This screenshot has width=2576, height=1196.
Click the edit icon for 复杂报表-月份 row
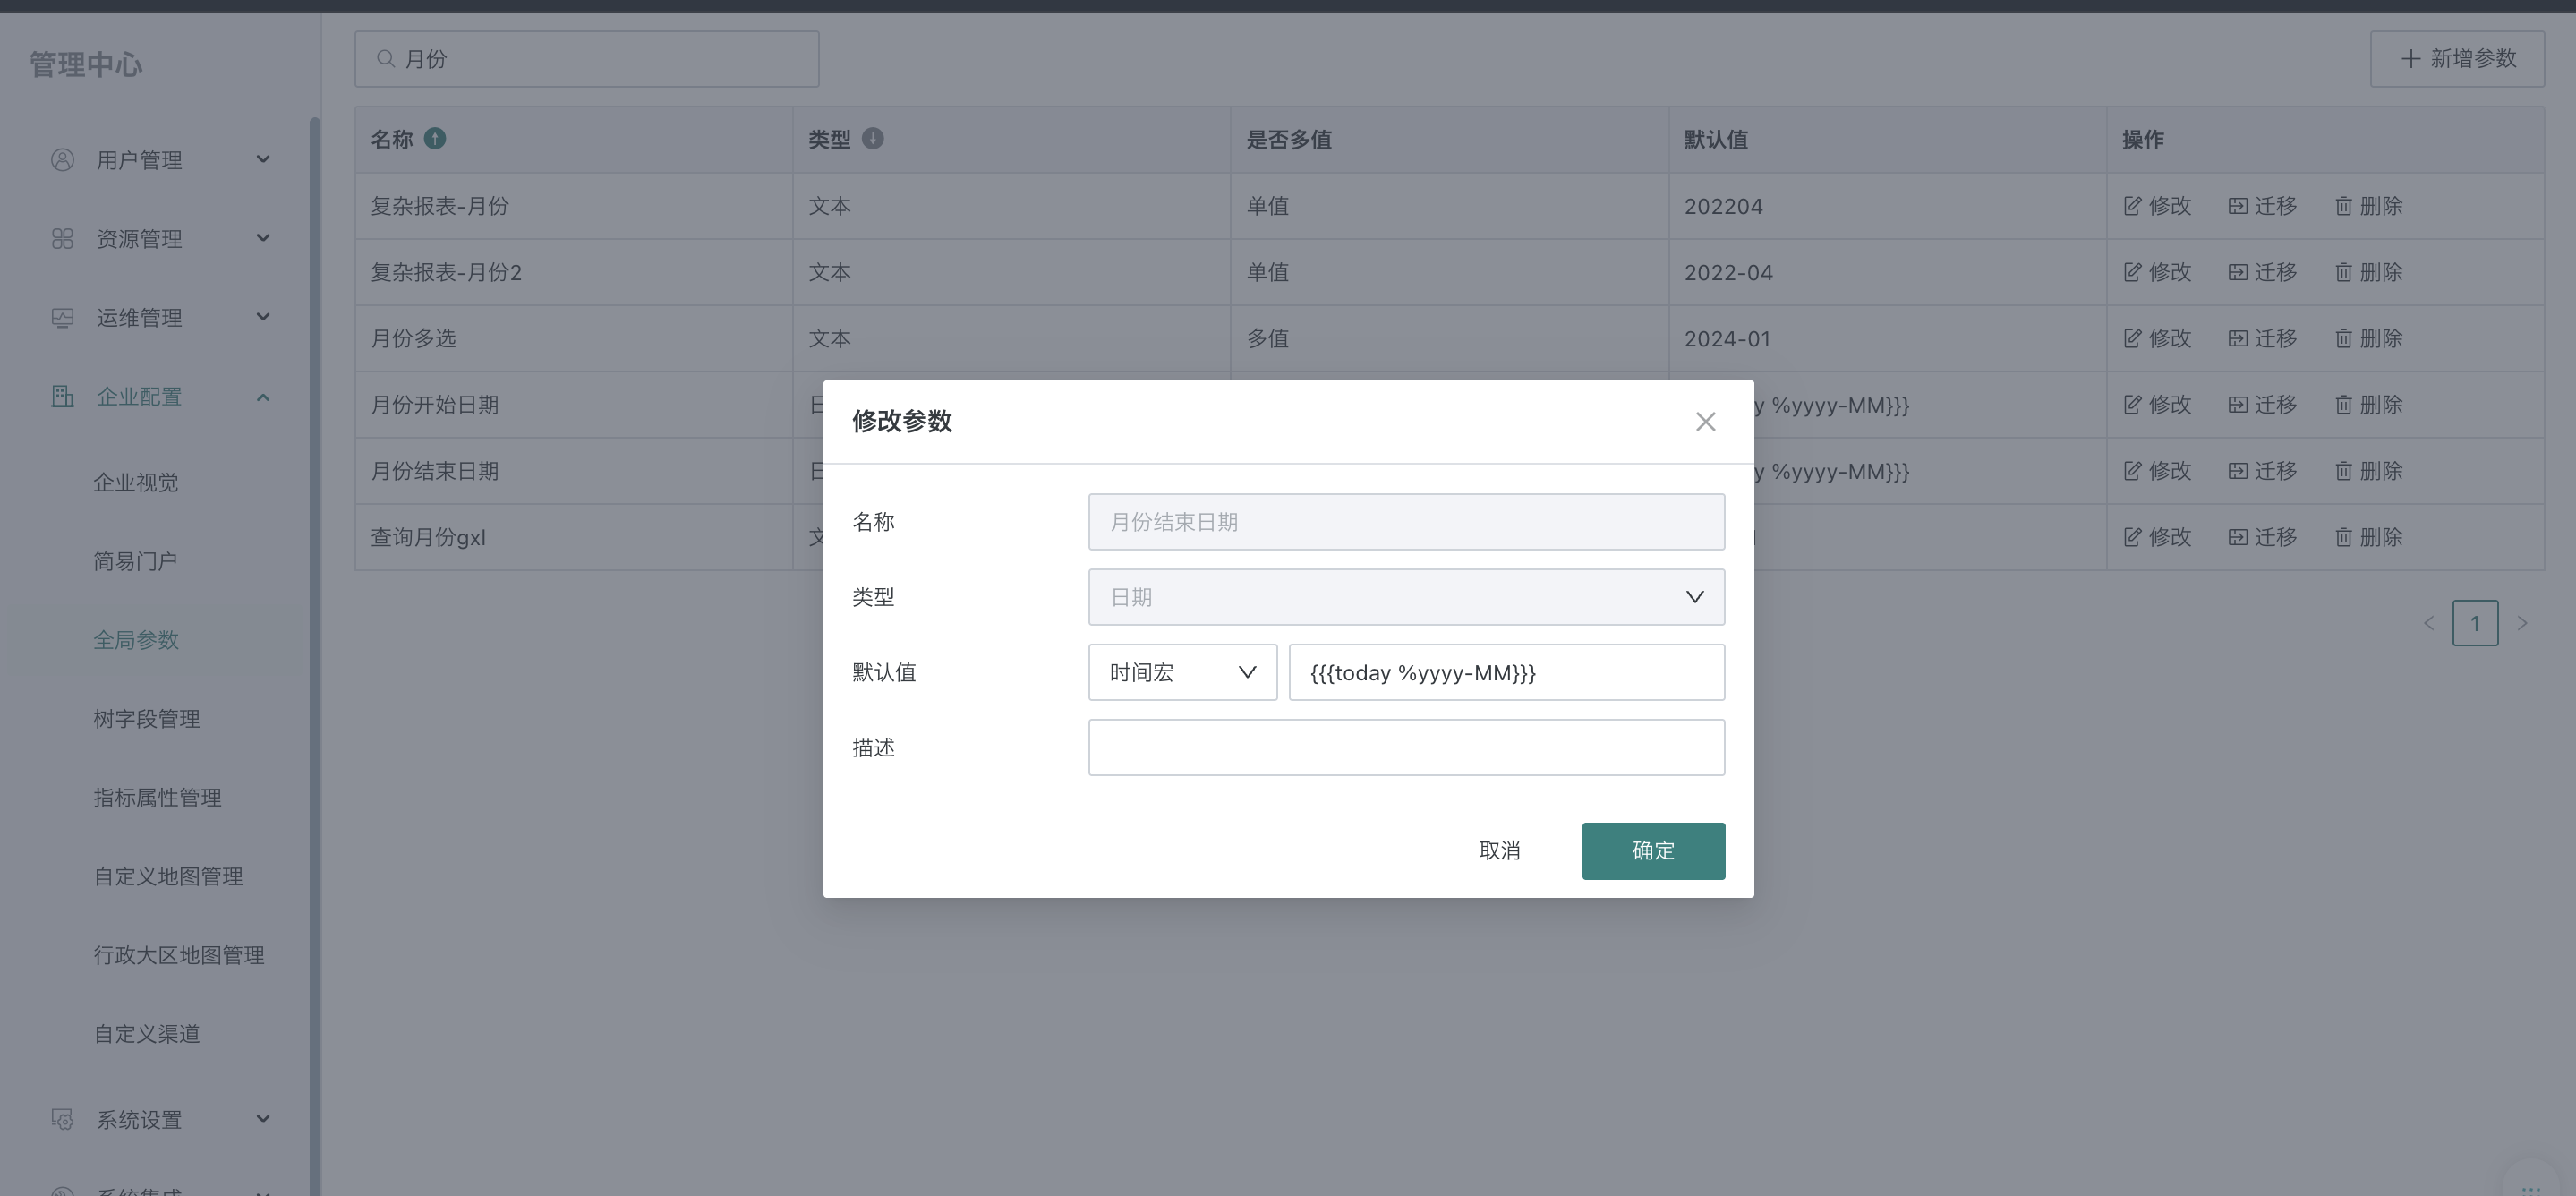[2133, 206]
